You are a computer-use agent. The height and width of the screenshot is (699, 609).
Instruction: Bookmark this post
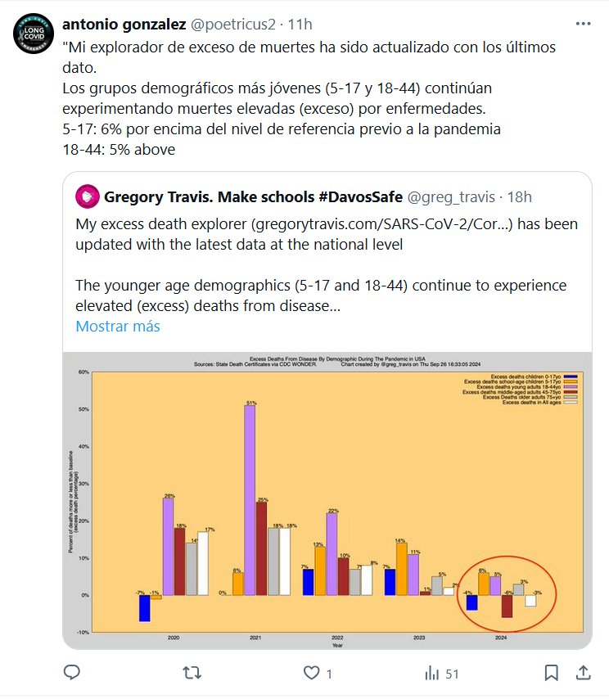click(551, 673)
